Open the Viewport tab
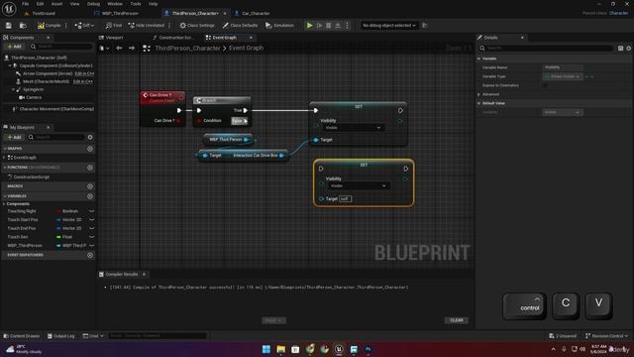634x357 pixels. pos(114,38)
